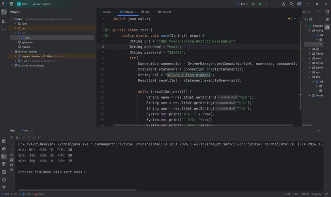Open the Git tool window icon
Screen dimensions: 331x197
tap(4, 187)
